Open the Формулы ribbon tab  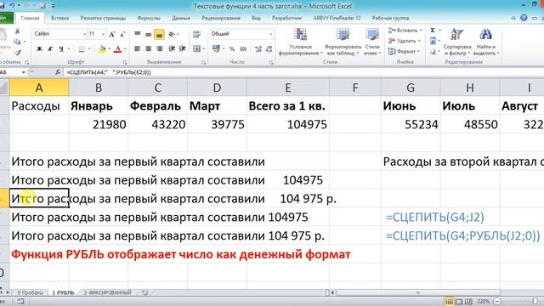[149, 18]
